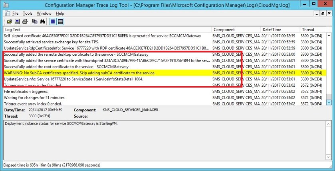This screenshot has height=171, width=335.
Task: Restore the inner document window
Action: pos(323,14)
